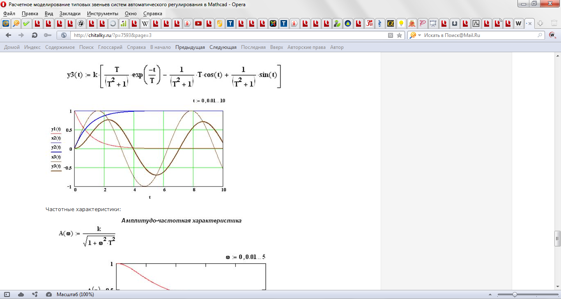This screenshot has height=299, width=561.
Task: Switch to the blue triangle circle tab
Action: pos(347,23)
